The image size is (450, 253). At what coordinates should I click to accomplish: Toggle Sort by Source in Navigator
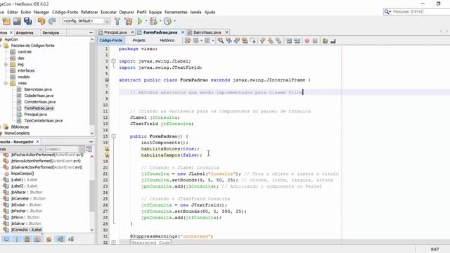tap(71, 239)
